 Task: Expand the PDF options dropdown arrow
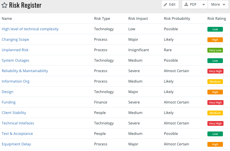point(204,5)
